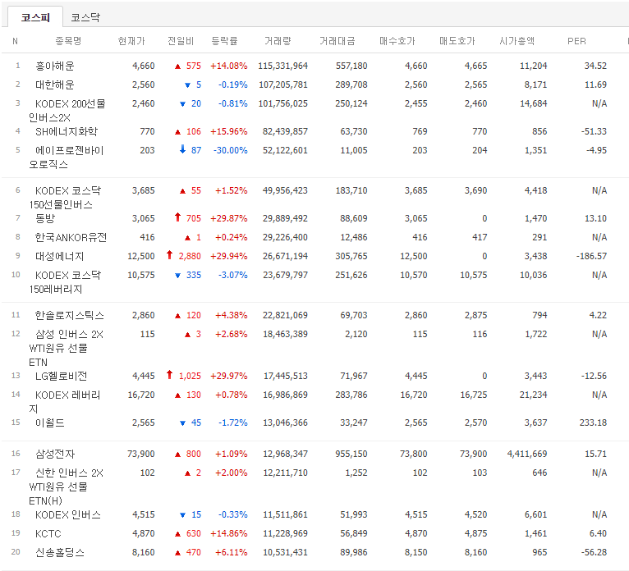The height and width of the screenshot is (571, 629).
Task: Click the 매수호가 column header
Action: click(x=397, y=41)
